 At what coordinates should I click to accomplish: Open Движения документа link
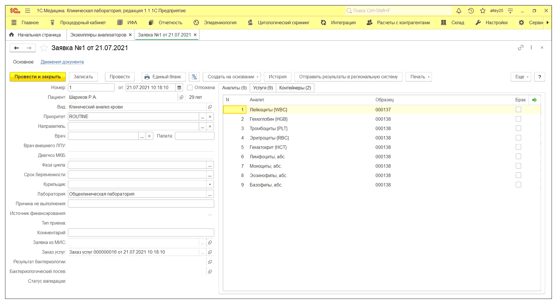click(62, 62)
